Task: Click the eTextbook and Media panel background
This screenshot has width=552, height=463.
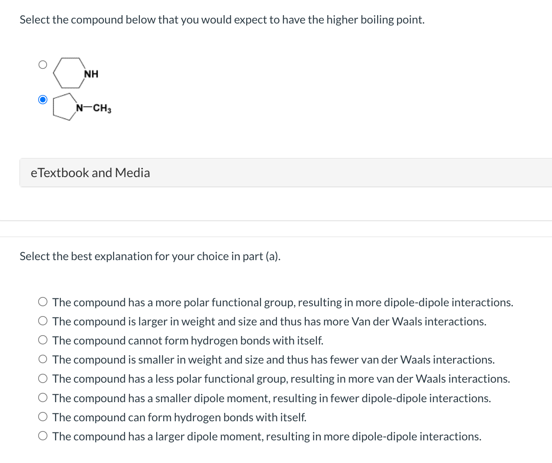Action: [311, 172]
